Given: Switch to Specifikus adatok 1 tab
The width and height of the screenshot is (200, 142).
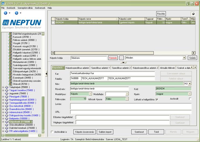Looking at the screenshot, I should pos(100,68).
